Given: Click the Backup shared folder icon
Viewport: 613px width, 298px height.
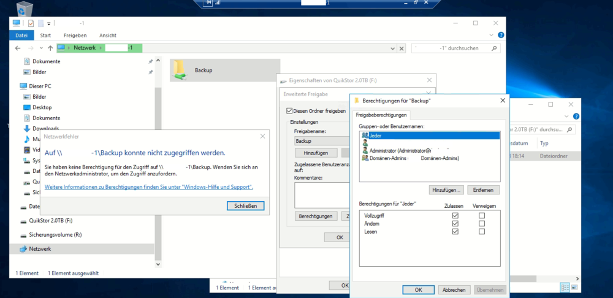Looking at the screenshot, I should [180, 70].
